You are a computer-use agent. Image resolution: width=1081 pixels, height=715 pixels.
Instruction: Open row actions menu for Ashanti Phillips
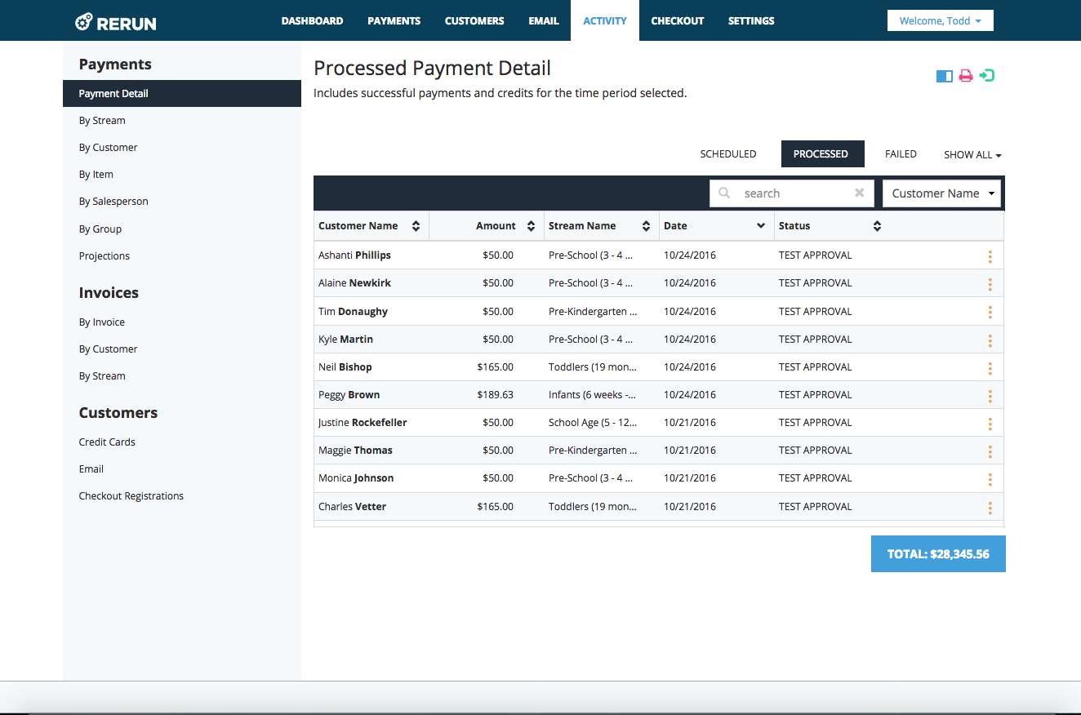990,256
